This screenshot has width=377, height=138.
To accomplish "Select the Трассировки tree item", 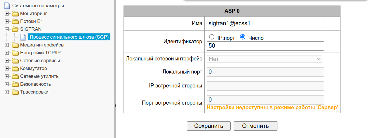I will coord(34,92).
